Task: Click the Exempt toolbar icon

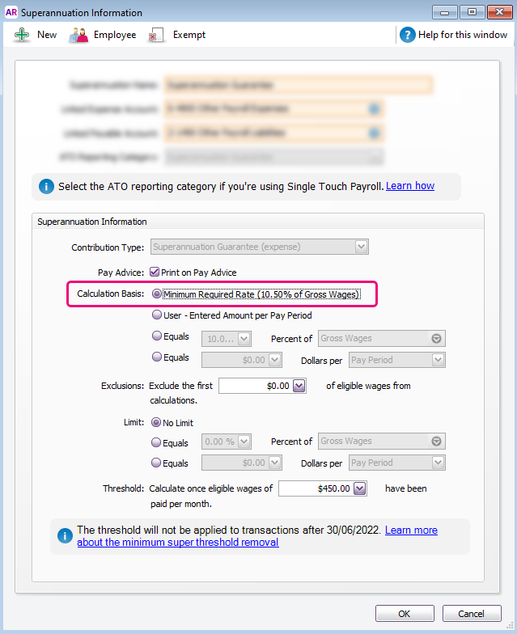Action: coord(157,35)
